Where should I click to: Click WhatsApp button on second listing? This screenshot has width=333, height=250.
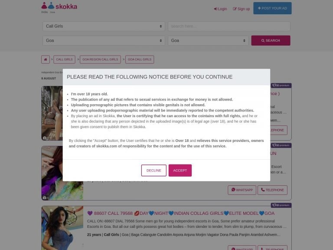(x=242, y=190)
